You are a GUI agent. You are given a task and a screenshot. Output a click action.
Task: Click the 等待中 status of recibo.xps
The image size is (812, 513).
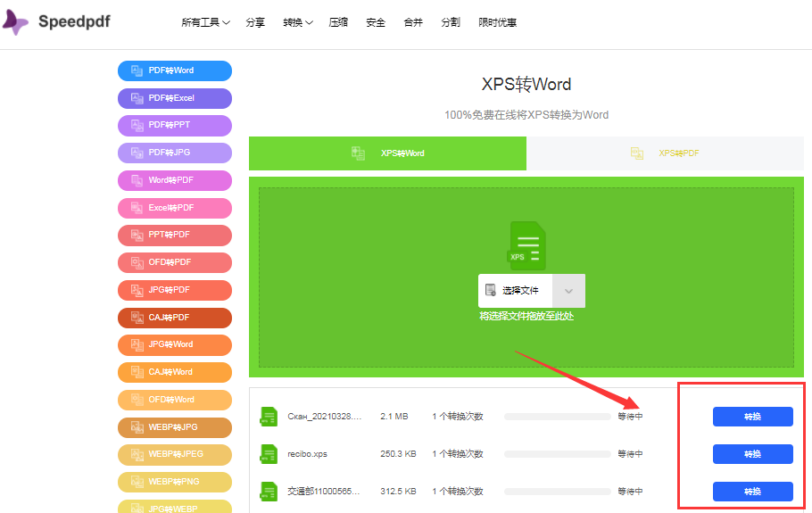tap(630, 454)
